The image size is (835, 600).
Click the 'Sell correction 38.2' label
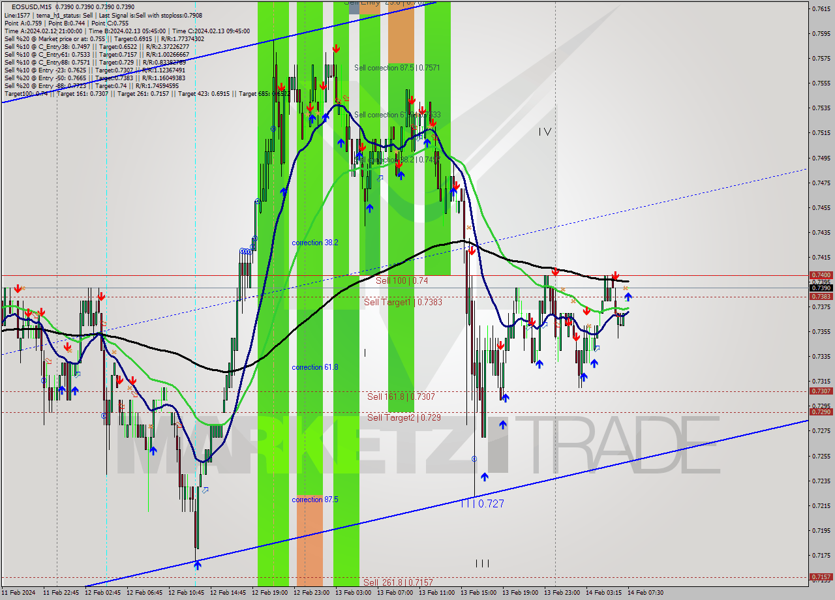(397, 160)
